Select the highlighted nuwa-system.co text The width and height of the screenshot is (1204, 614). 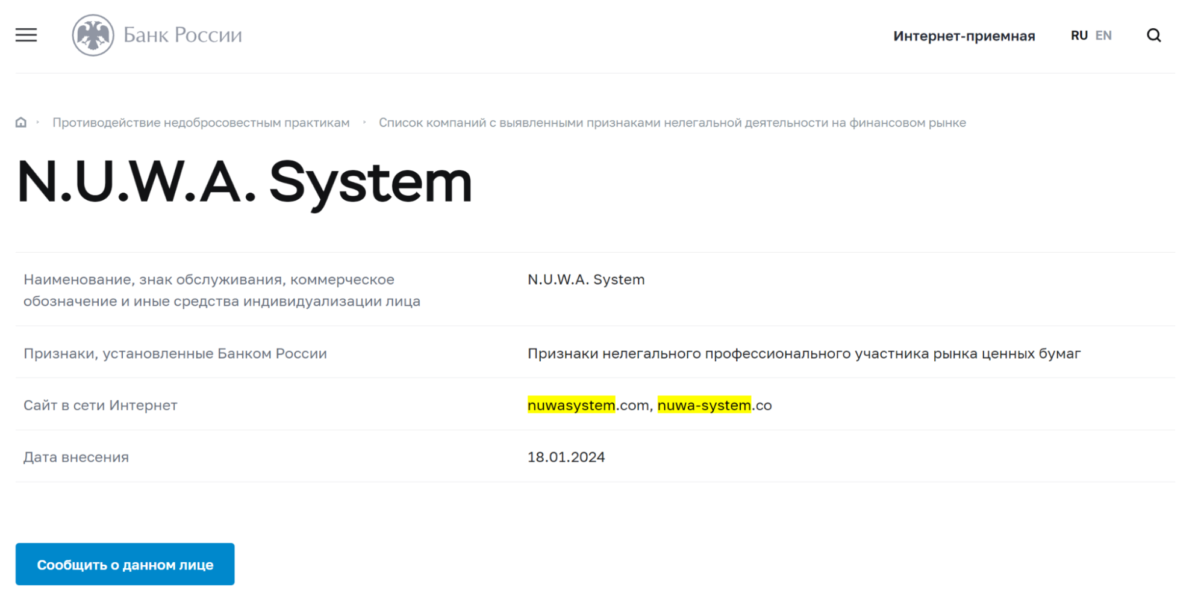click(x=714, y=405)
